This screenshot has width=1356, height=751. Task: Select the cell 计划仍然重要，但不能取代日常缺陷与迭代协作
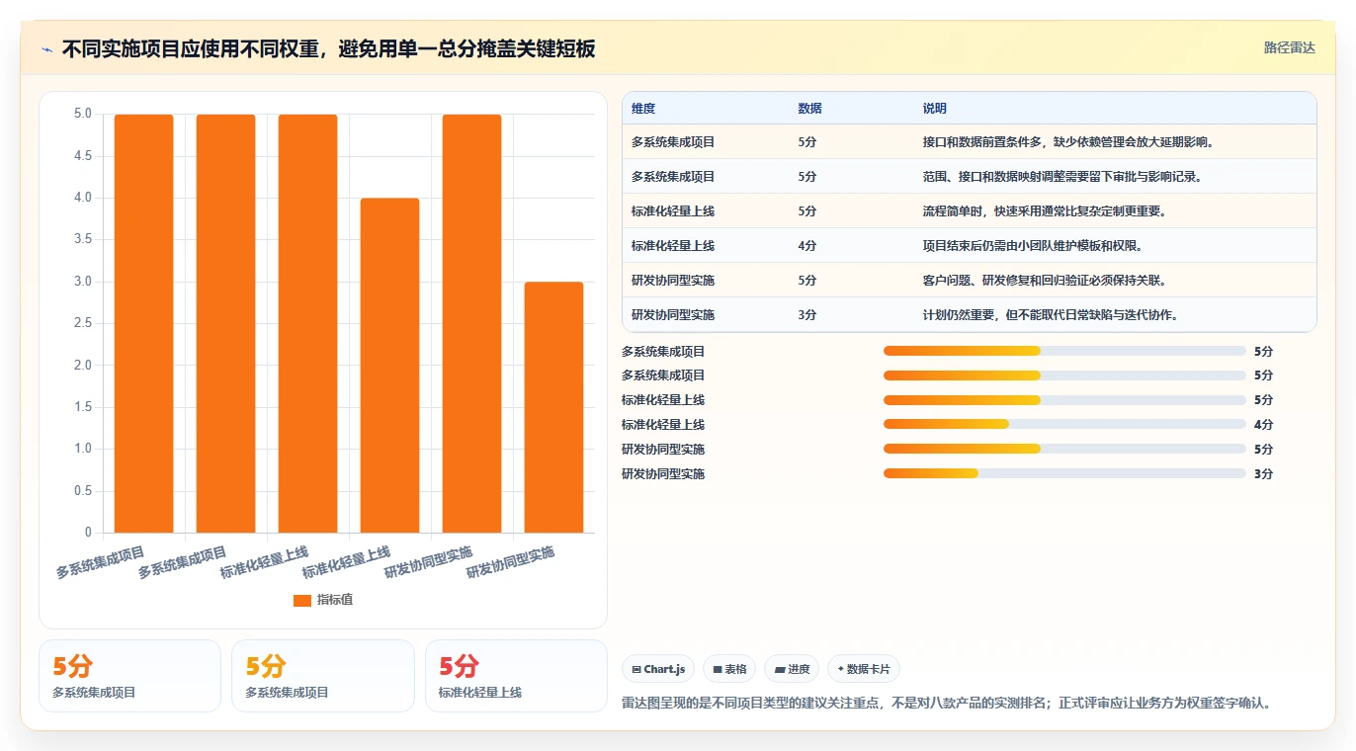click(1051, 315)
